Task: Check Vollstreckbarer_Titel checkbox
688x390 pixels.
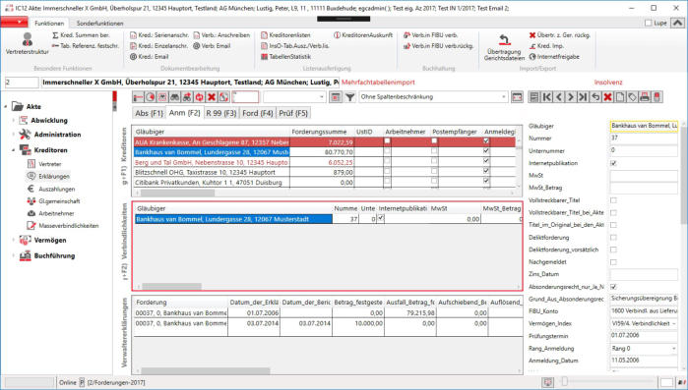Action: [x=613, y=200]
